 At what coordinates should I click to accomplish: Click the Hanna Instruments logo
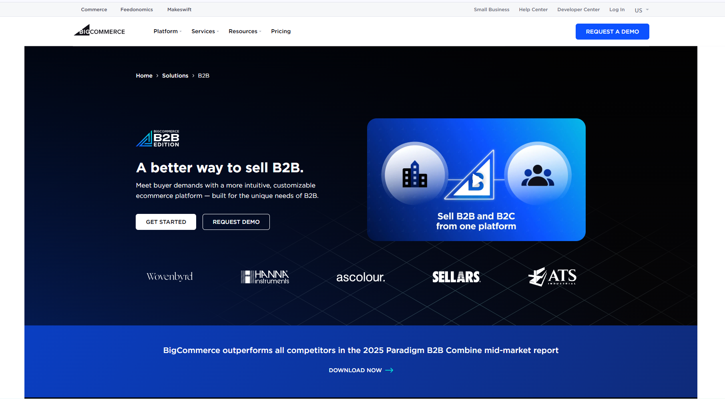click(x=265, y=277)
